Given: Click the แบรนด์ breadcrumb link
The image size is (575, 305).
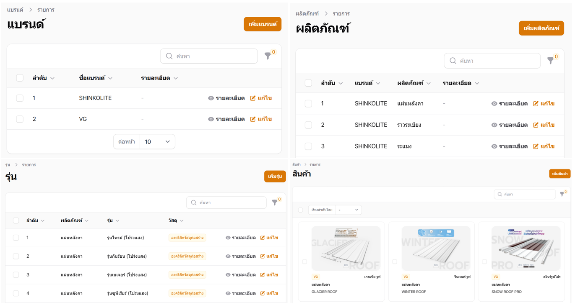Looking at the screenshot, I should coord(15,10).
